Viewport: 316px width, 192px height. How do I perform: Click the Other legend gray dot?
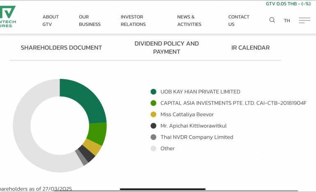point(153,149)
